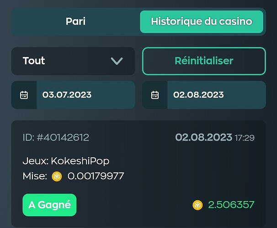Viewport: 277px width, 228px height.
Task: Open the KokeshiPop bet history card
Action: [138, 174]
